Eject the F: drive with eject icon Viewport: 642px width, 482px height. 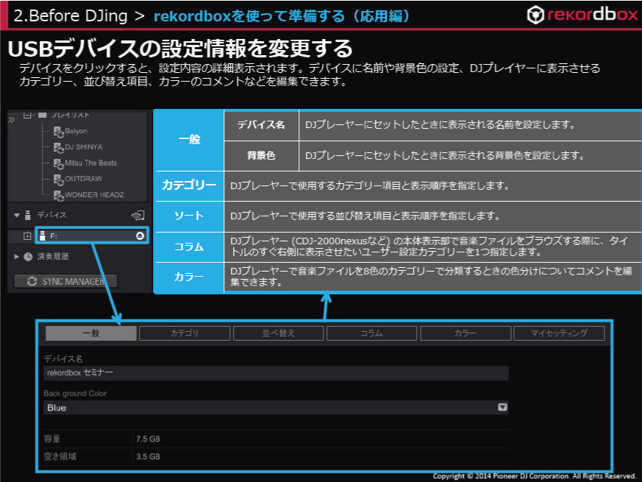tap(140, 235)
